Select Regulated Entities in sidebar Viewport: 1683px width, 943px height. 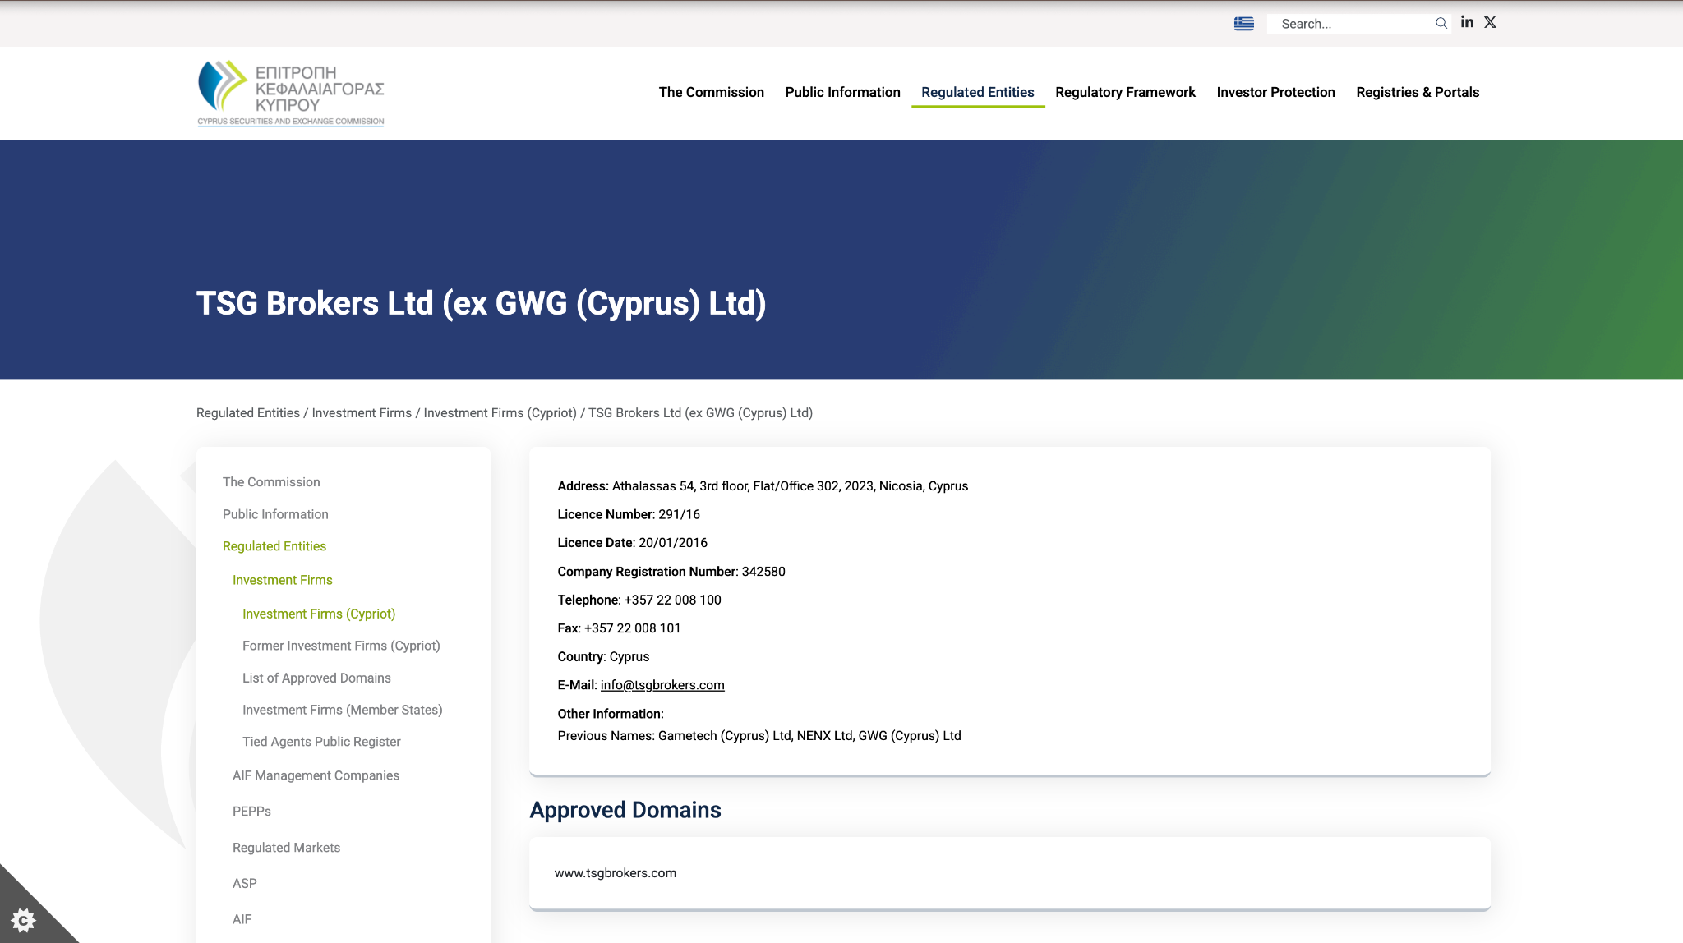pos(274,546)
